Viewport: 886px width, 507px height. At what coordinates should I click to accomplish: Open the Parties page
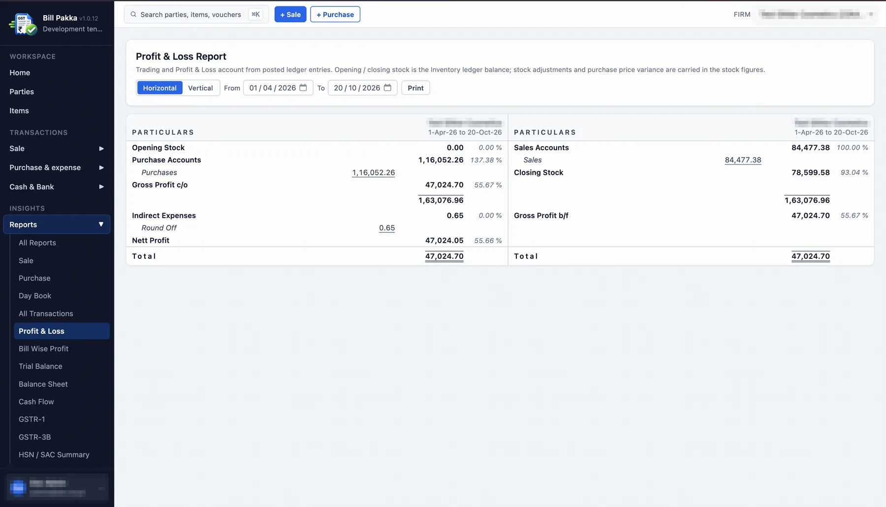[x=57, y=92]
